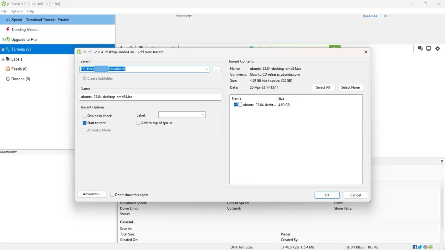Check Don't show this again

(112, 195)
